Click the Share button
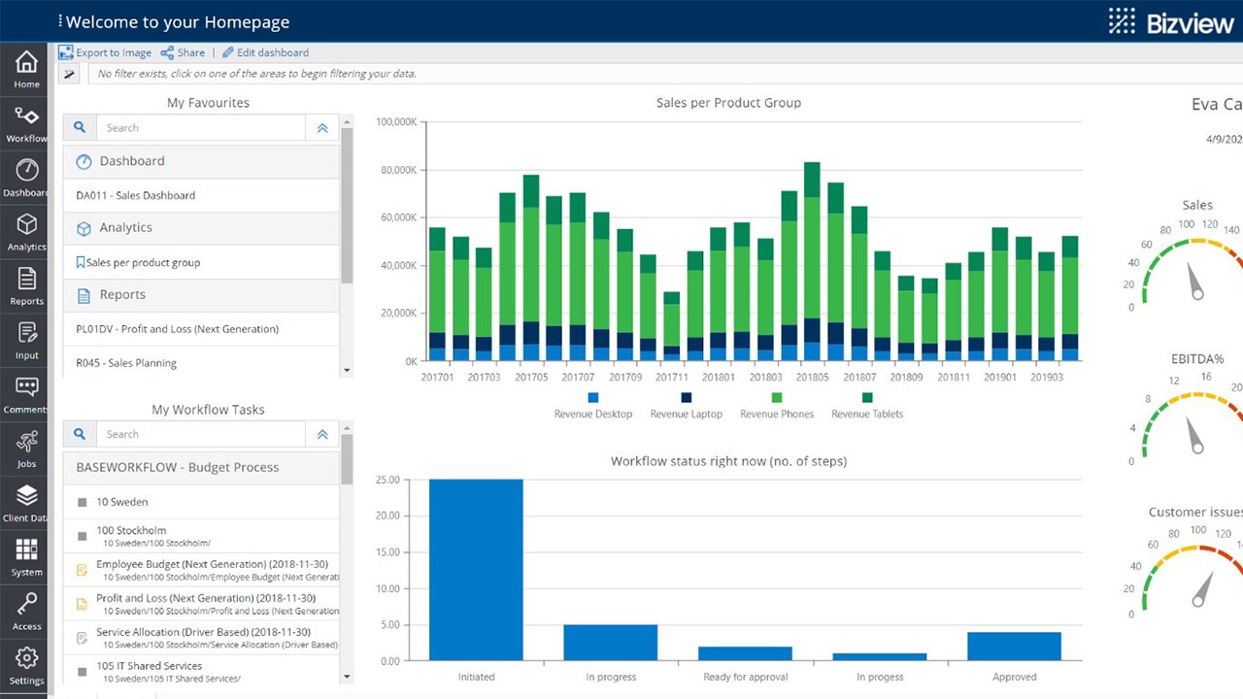The width and height of the screenshot is (1243, 699). pos(183,52)
